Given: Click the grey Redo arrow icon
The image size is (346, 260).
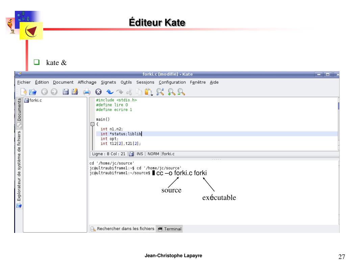Looking at the screenshot, I should [119, 92].
